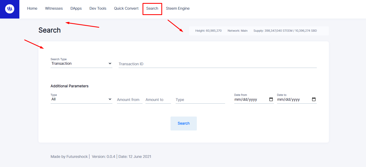Image resolution: width=366 pixels, height=167 pixels.
Task: Click the Version: 0.0.4 footer text
Action: coord(104,157)
